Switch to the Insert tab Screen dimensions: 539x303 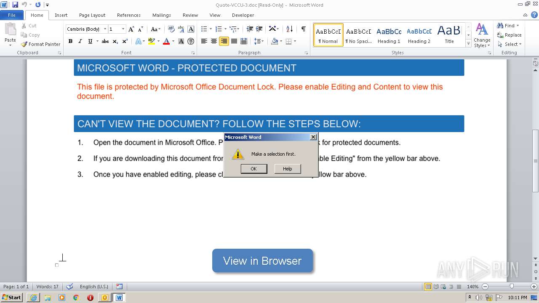click(x=61, y=15)
